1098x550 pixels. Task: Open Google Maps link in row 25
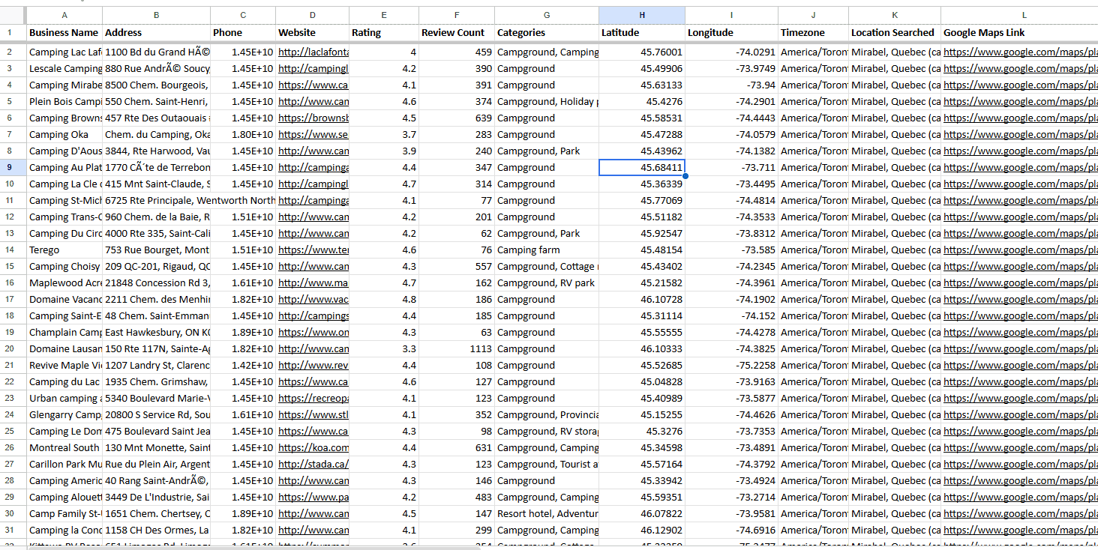1021,432
